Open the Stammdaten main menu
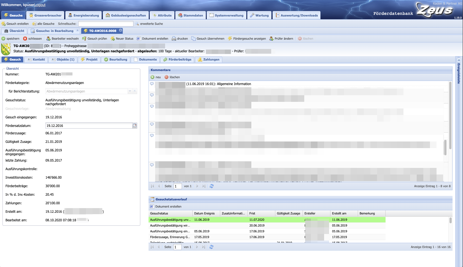The width and height of the screenshot is (463, 267). (190, 15)
